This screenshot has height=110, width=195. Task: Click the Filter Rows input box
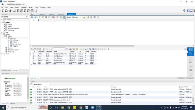pyautogui.click(x=59, y=49)
